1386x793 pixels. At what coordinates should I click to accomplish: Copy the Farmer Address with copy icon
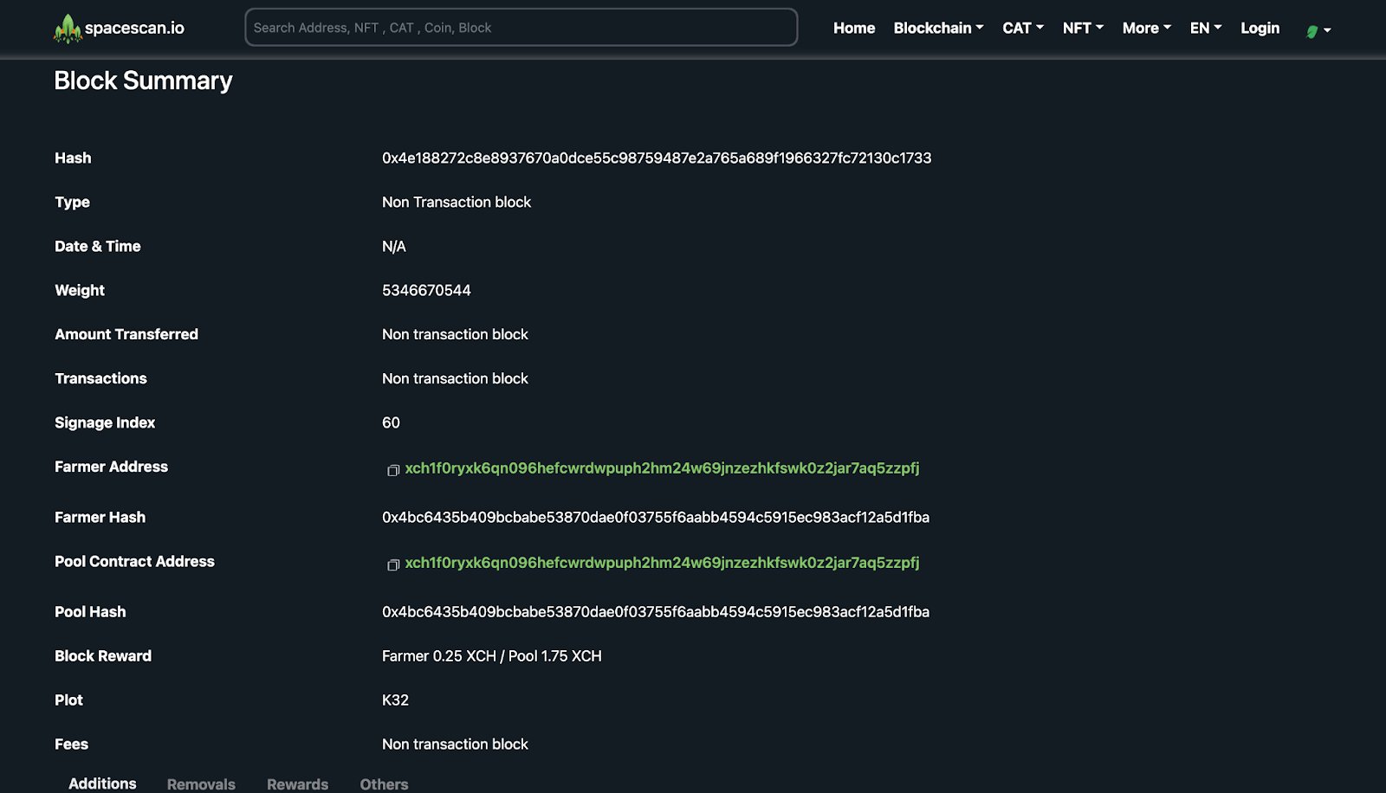[x=393, y=470]
